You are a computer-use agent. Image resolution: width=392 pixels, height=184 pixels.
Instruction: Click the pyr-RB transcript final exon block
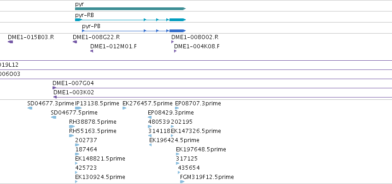tap(177, 20)
